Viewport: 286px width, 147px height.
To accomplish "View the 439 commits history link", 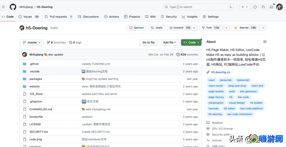I will (187, 54).
